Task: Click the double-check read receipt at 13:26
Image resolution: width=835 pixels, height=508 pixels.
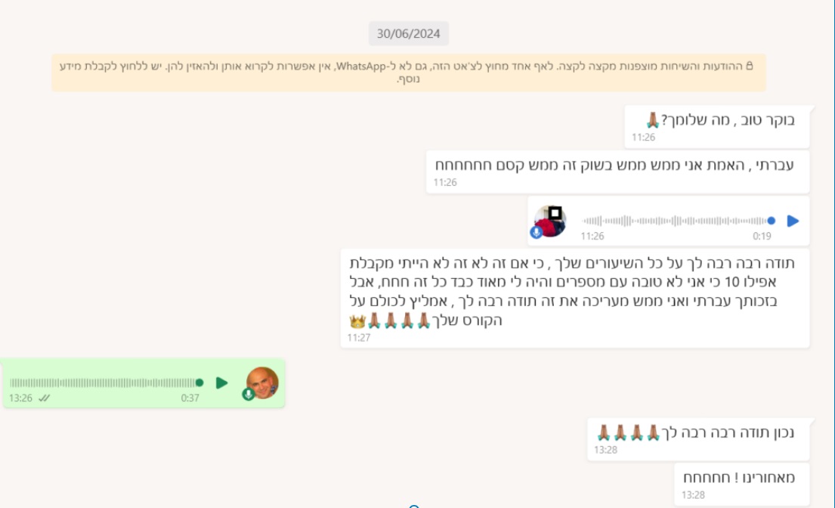Action: 44,398
